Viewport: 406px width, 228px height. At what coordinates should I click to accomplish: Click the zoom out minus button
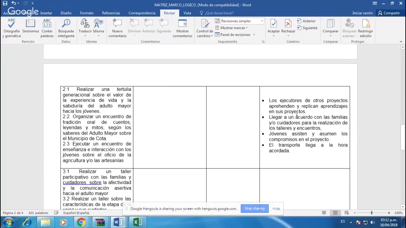355,213
